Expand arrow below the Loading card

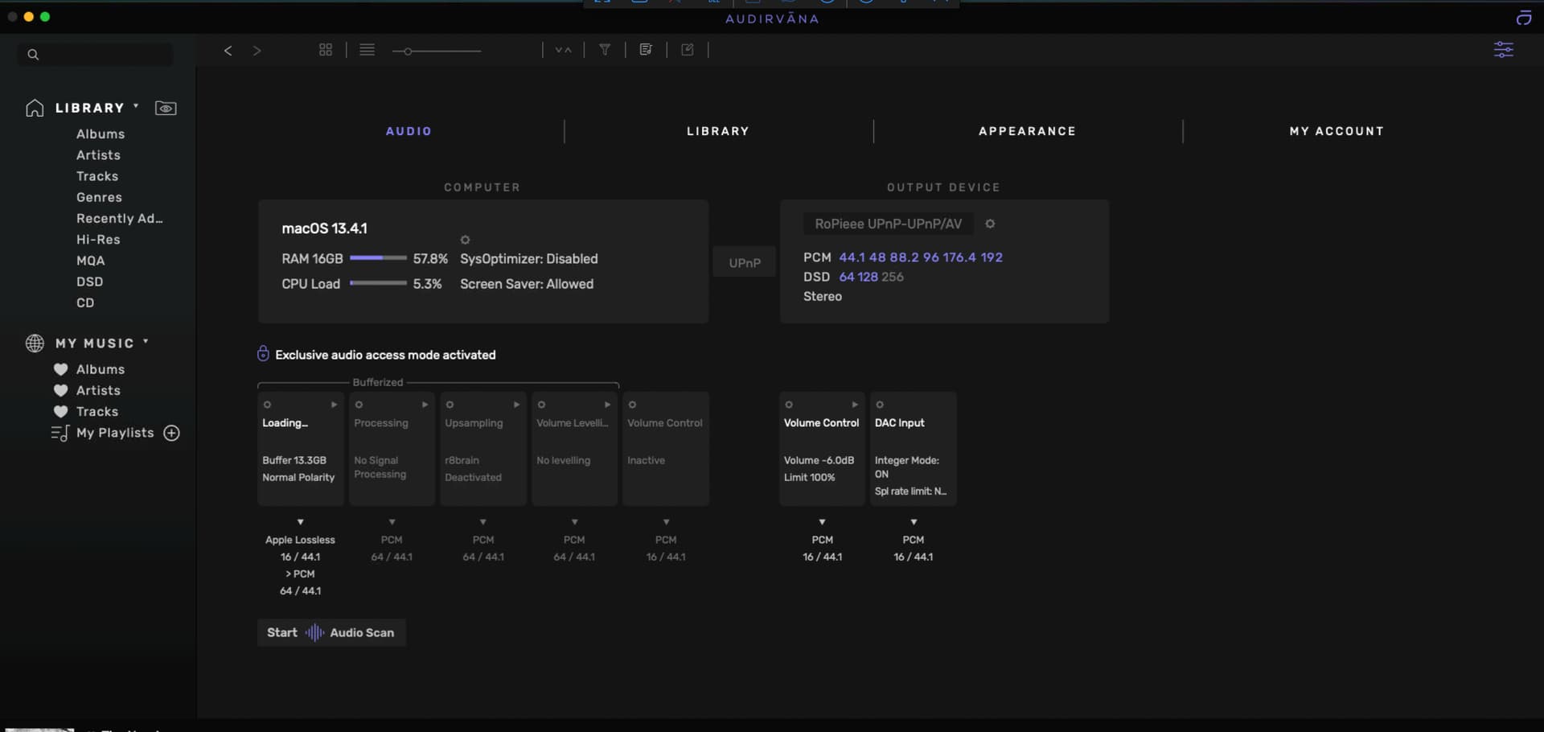pos(301,522)
